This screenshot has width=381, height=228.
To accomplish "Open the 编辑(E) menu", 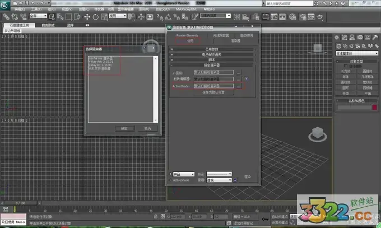I will coord(20,9).
